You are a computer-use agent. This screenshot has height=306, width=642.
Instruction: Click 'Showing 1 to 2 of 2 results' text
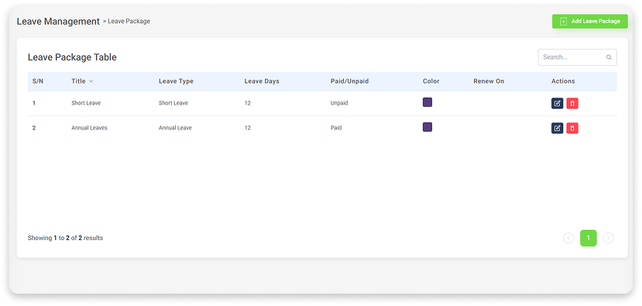click(65, 238)
